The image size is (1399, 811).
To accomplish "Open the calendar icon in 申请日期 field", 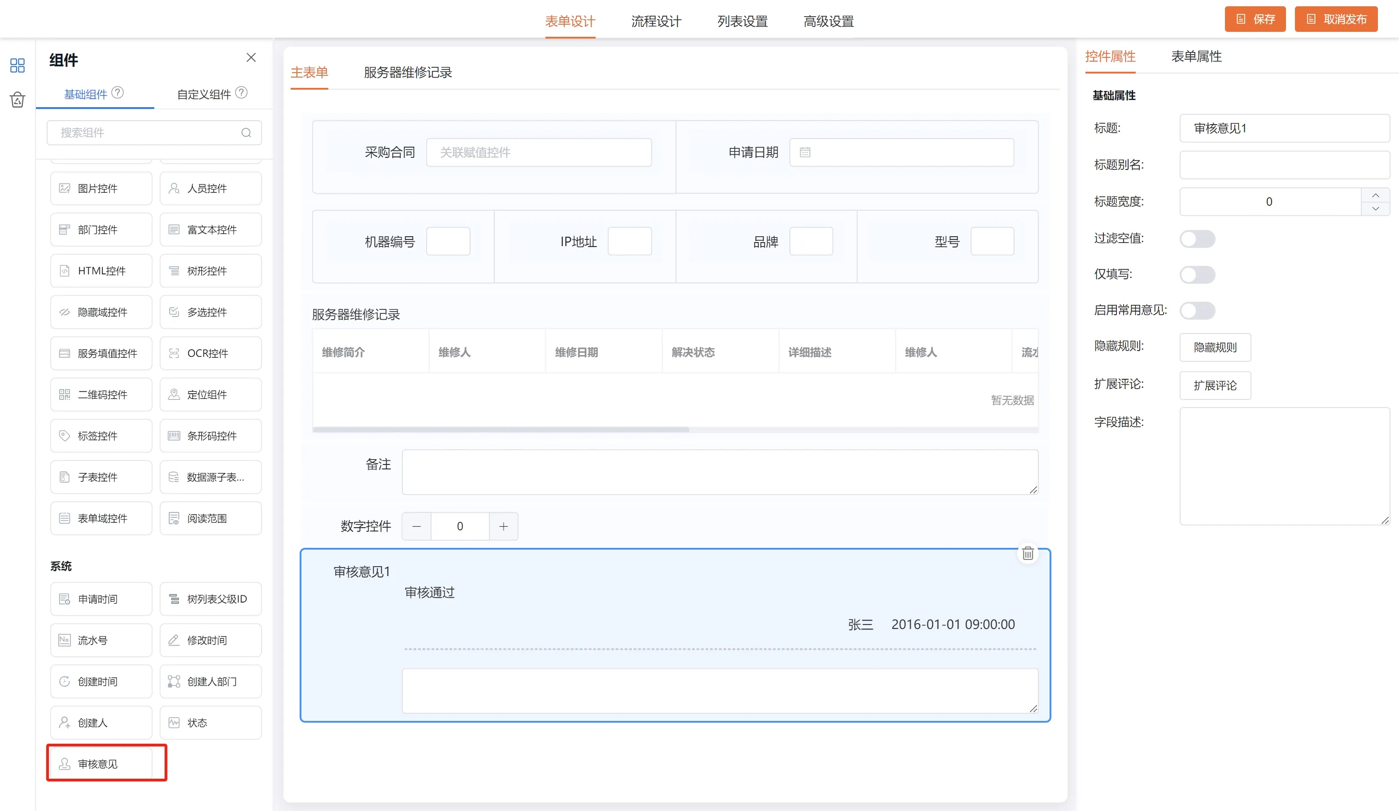I will tap(805, 152).
